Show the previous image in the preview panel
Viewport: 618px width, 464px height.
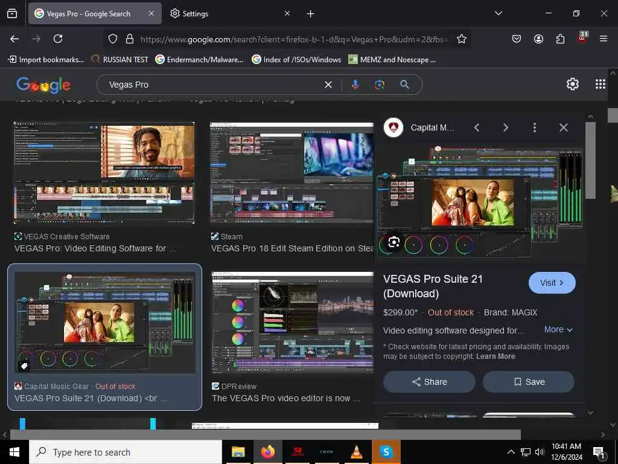point(477,127)
